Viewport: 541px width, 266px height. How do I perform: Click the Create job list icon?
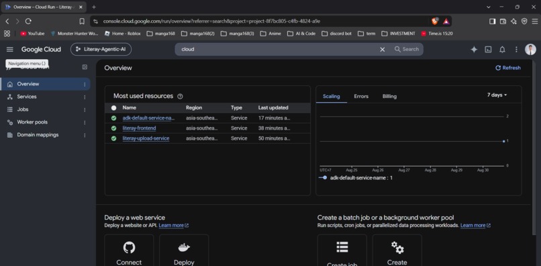[x=342, y=247]
